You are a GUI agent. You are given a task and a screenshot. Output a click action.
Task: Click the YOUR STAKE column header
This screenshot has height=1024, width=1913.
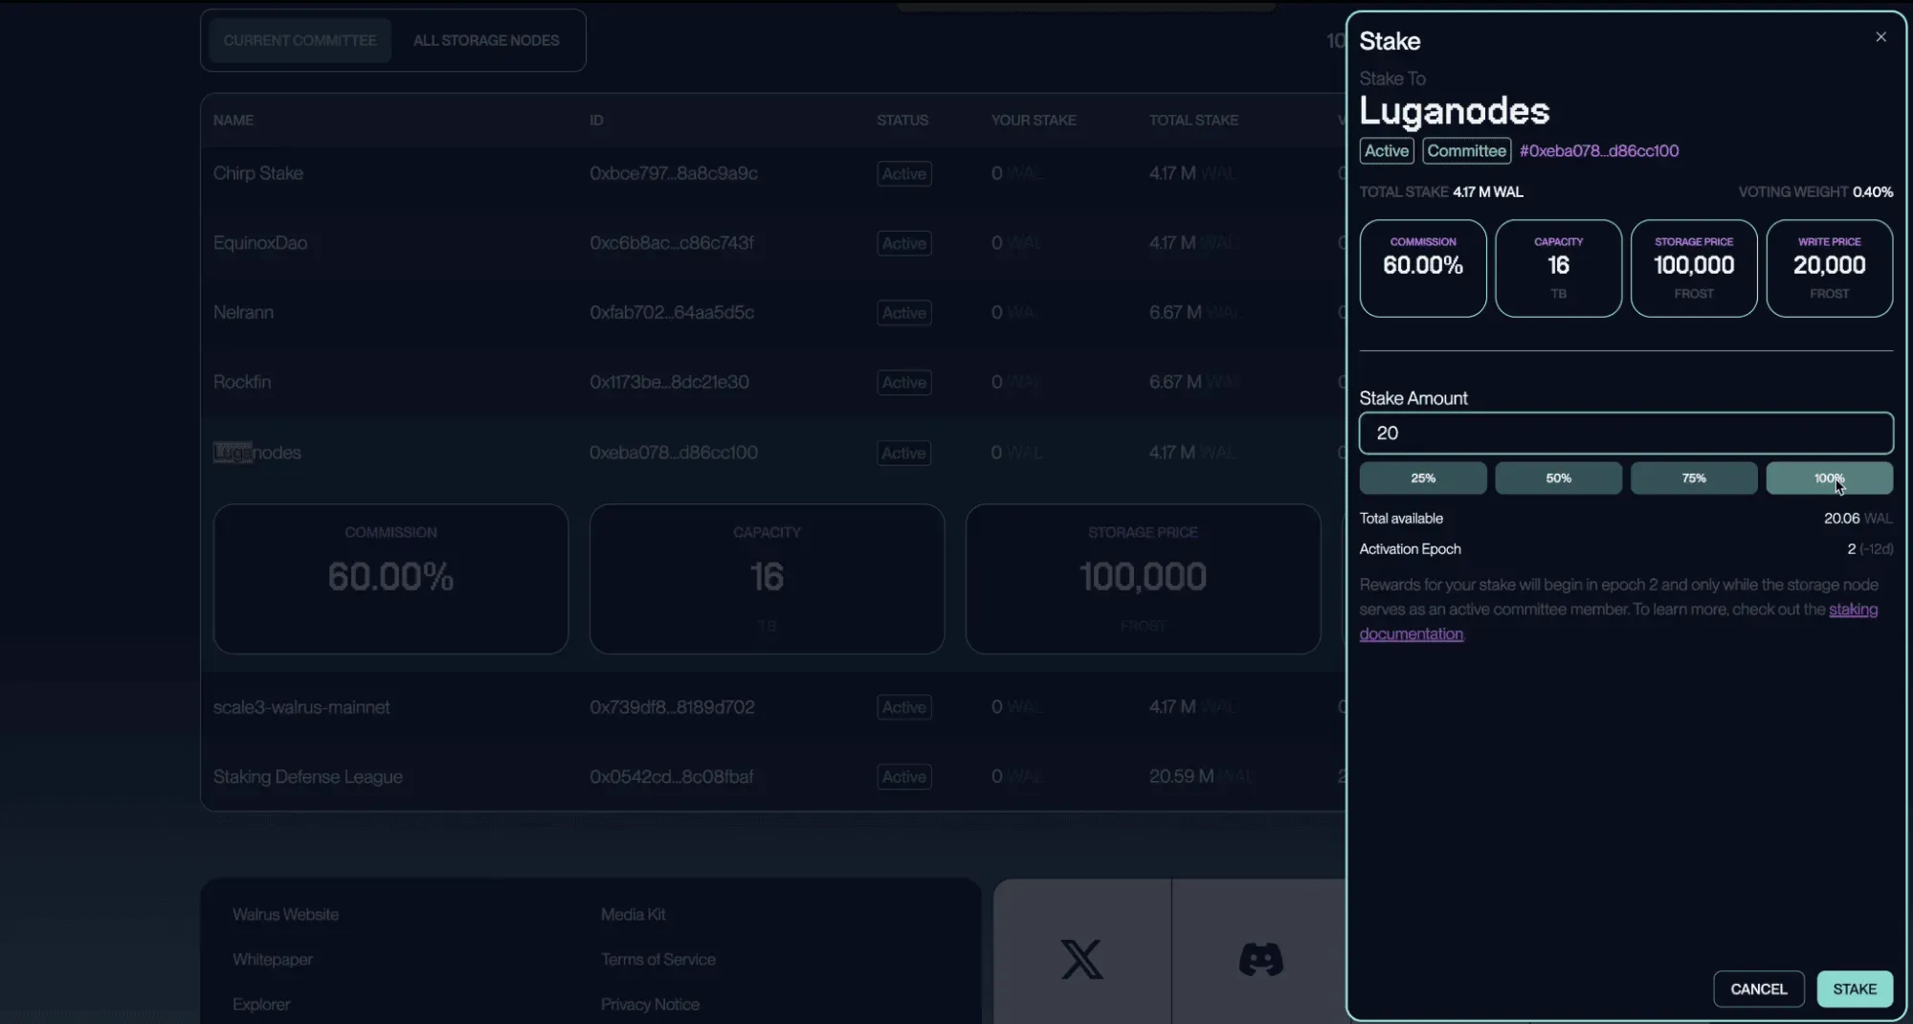(1034, 121)
